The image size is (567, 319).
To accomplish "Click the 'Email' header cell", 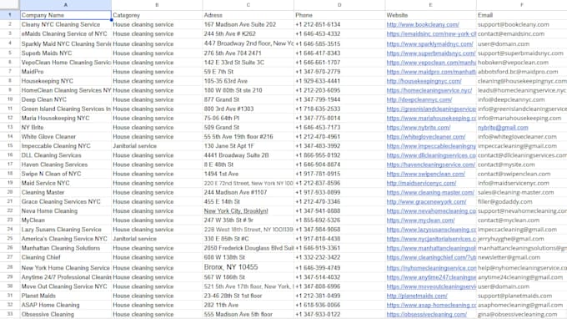I will pos(522,15).
